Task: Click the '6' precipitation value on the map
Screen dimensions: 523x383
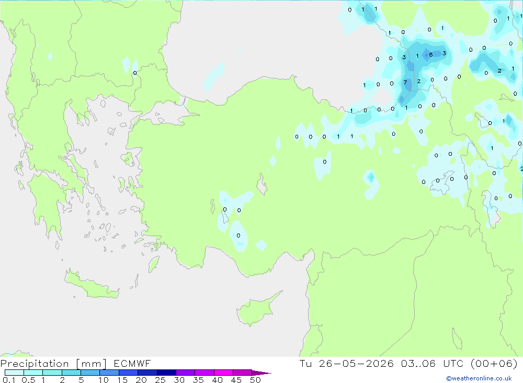Action: coord(430,55)
